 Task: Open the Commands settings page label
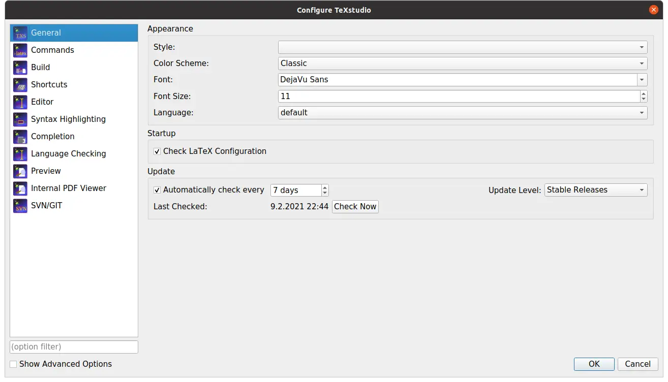pos(52,50)
